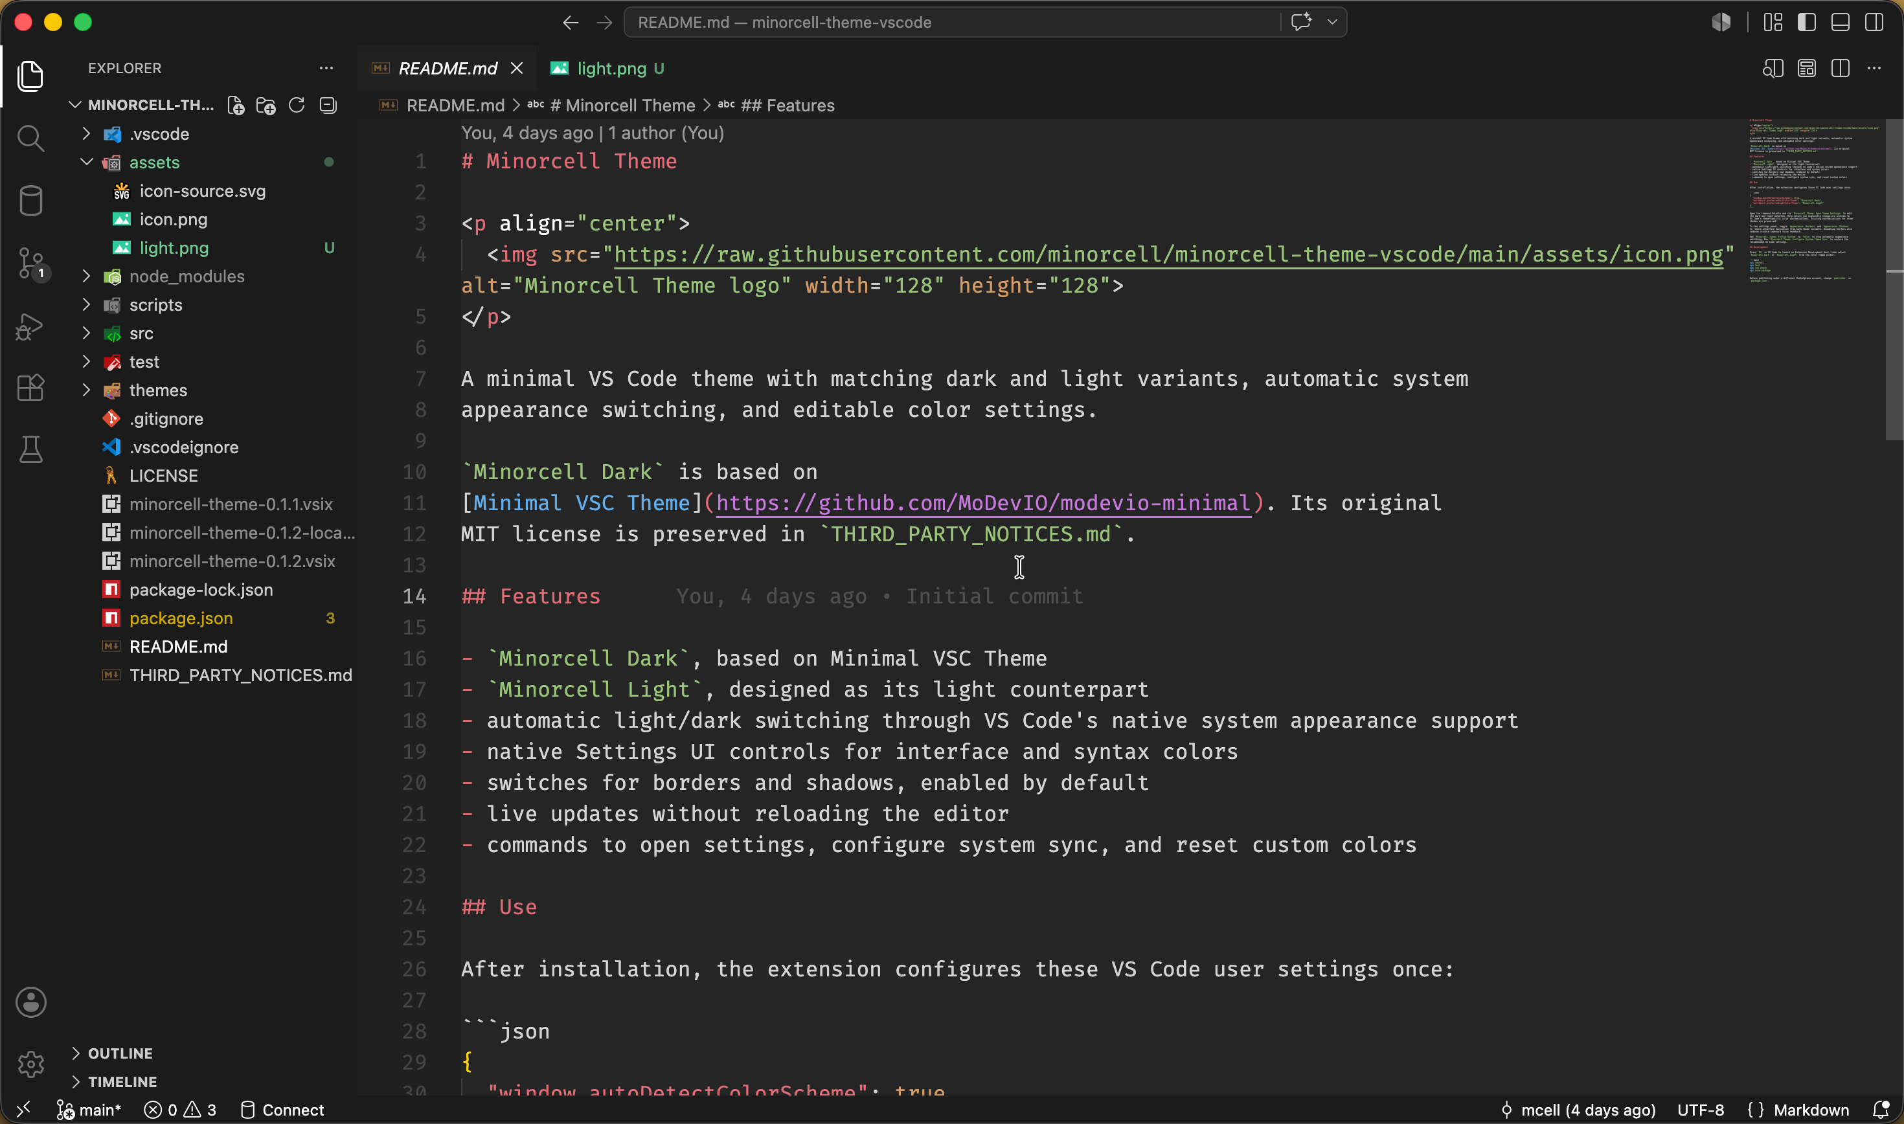Collapse the assets folder
1904x1124 pixels.
click(x=86, y=162)
